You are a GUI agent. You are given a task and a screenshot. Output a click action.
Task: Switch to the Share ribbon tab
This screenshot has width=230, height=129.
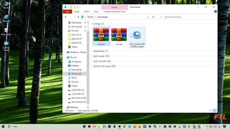coord(87,11)
